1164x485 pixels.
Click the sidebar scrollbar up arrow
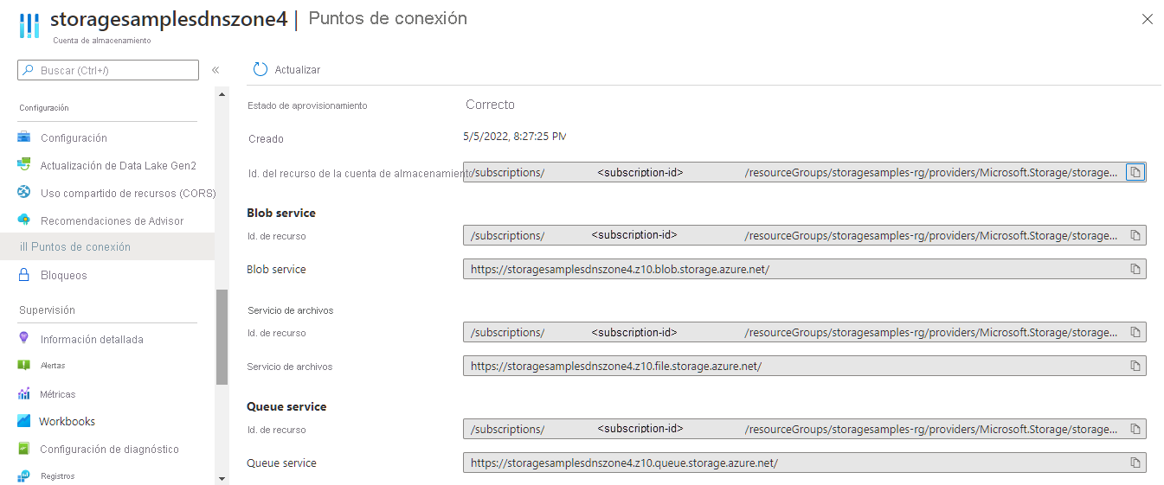tap(222, 93)
